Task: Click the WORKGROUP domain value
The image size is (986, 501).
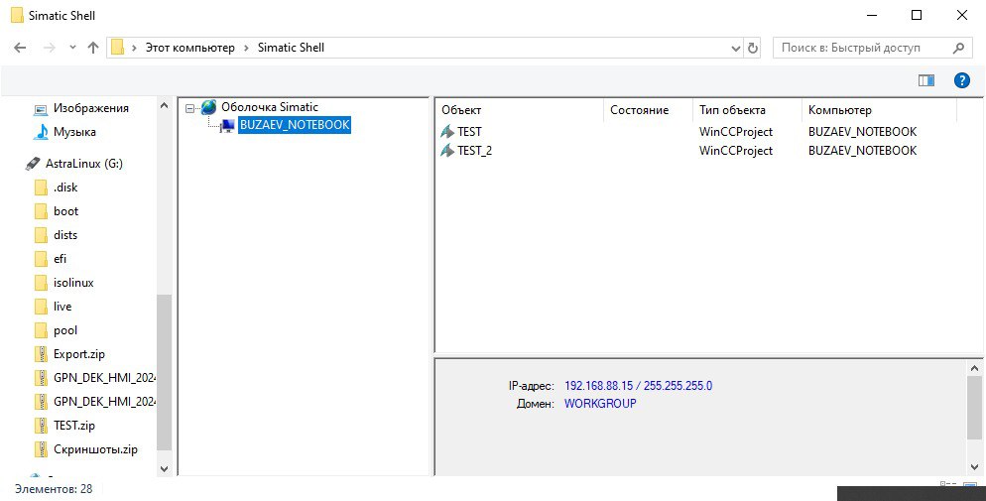Action: coord(600,404)
